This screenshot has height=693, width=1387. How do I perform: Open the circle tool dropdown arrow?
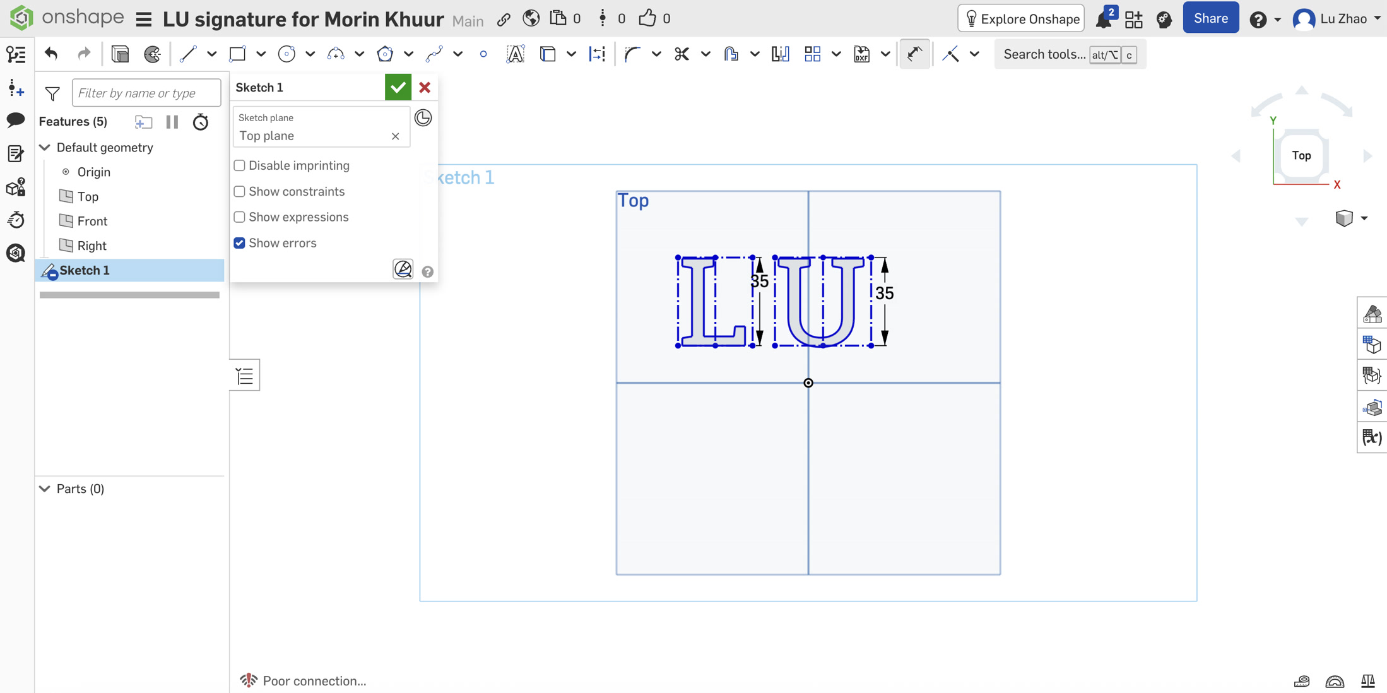coord(310,54)
